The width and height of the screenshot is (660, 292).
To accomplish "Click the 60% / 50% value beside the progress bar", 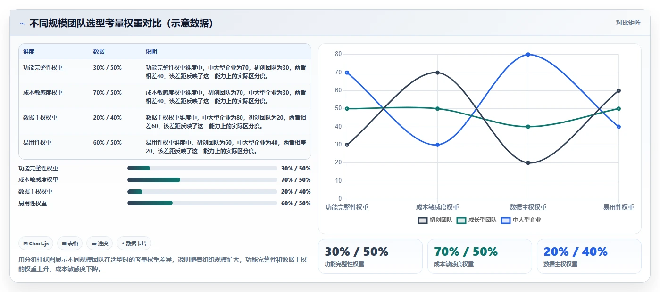I will click(x=296, y=203).
